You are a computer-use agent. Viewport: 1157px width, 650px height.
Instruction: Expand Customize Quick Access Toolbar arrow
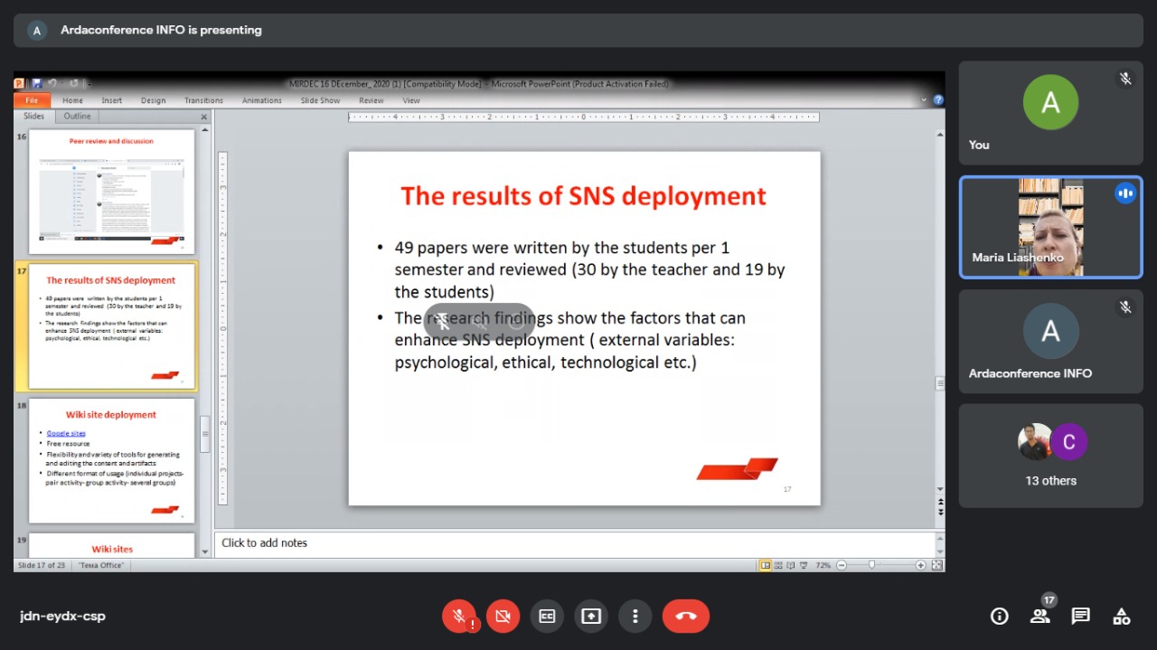point(89,84)
